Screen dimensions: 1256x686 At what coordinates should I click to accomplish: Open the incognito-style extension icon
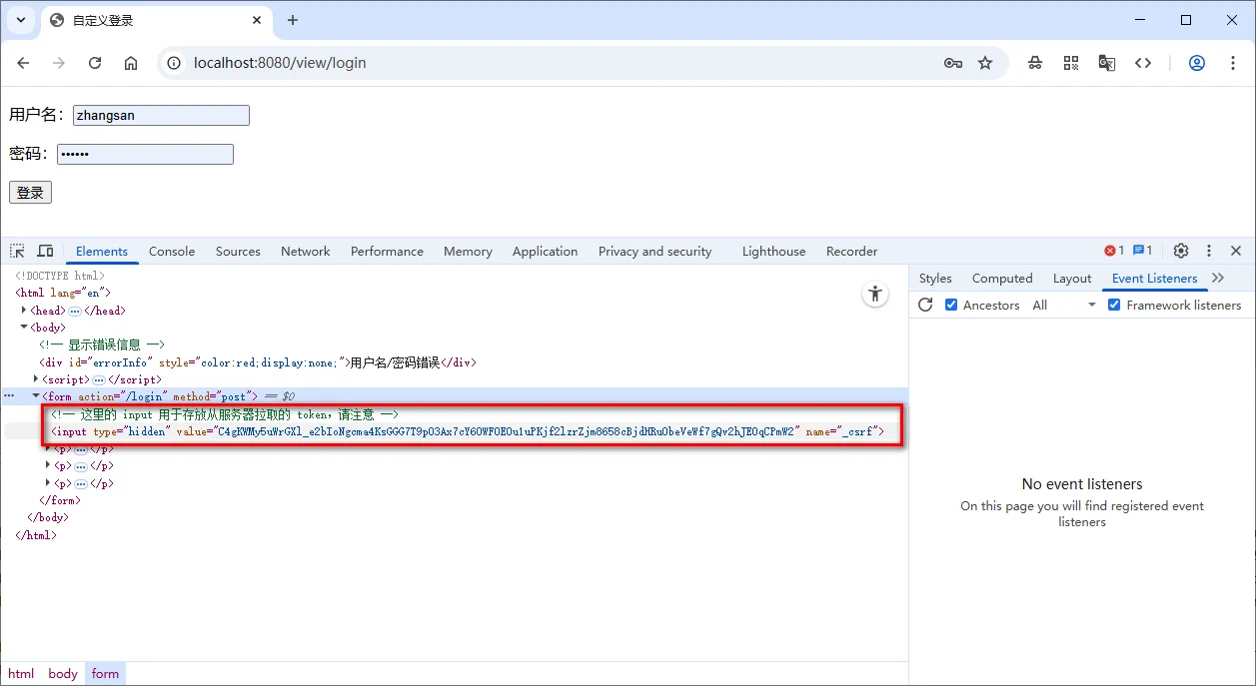pyautogui.click(x=1035, y=63)
